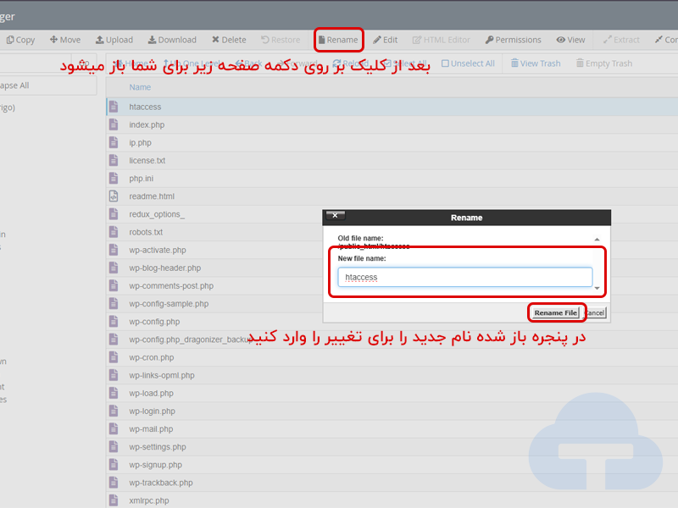678x508 pixels.
Task: Click Rename dialog scroll down arrow
Action: coord(597,288)
